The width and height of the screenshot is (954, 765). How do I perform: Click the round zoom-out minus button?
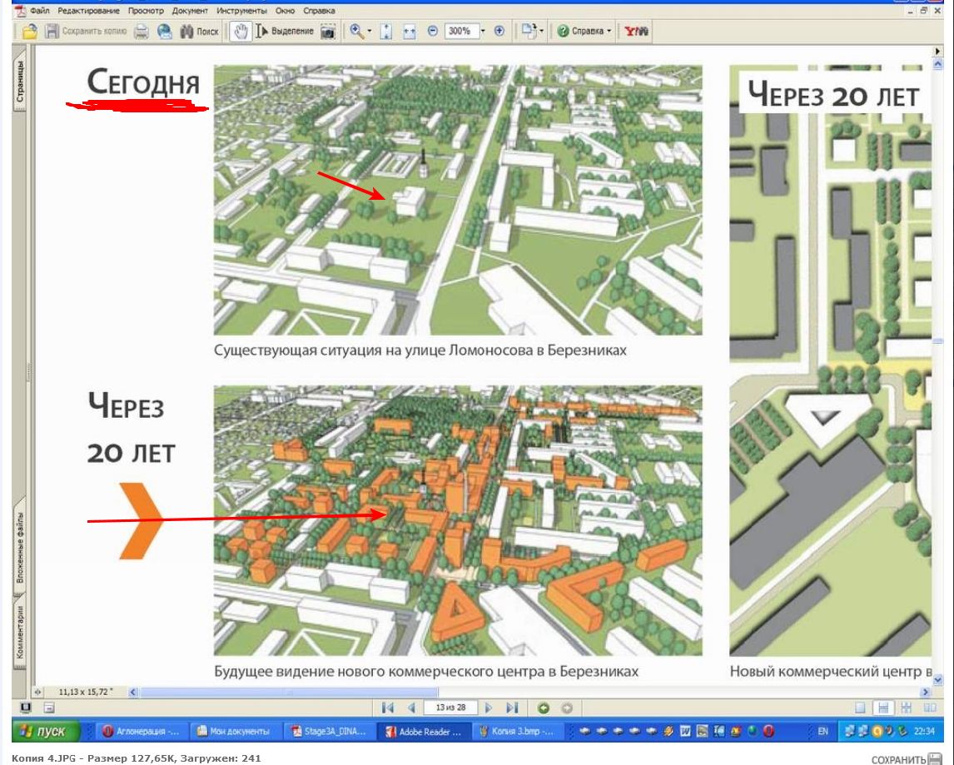point(433,31)
